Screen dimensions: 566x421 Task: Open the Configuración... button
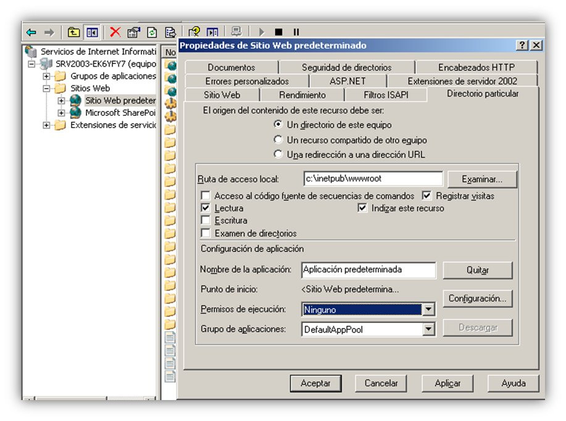(478, 298)
